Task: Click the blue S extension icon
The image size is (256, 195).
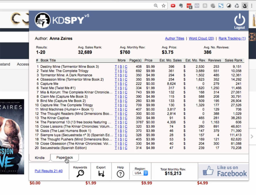Action: pos(221,6)
